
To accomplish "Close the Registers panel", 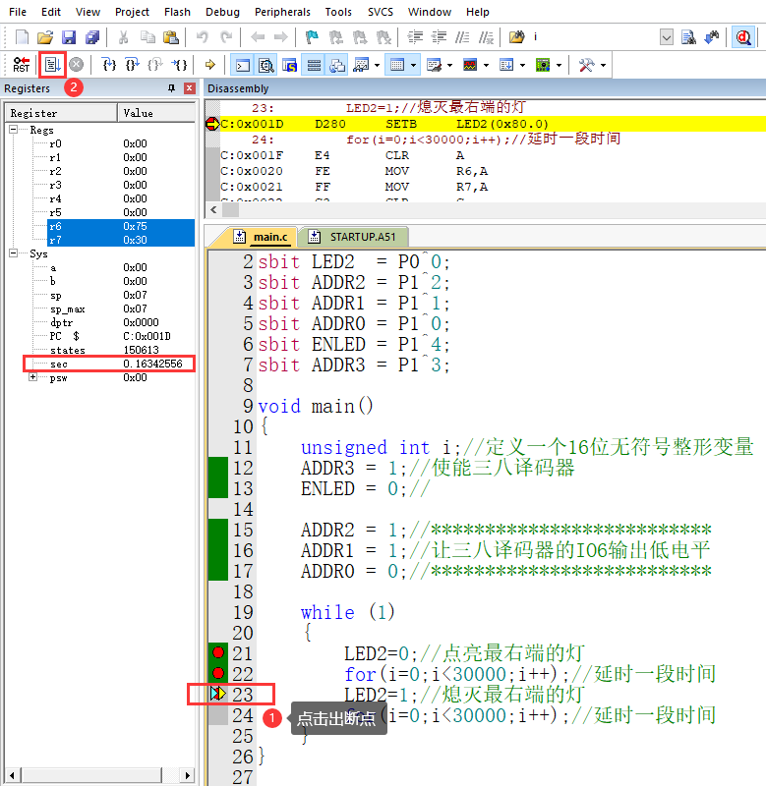I will coord(190,89).
